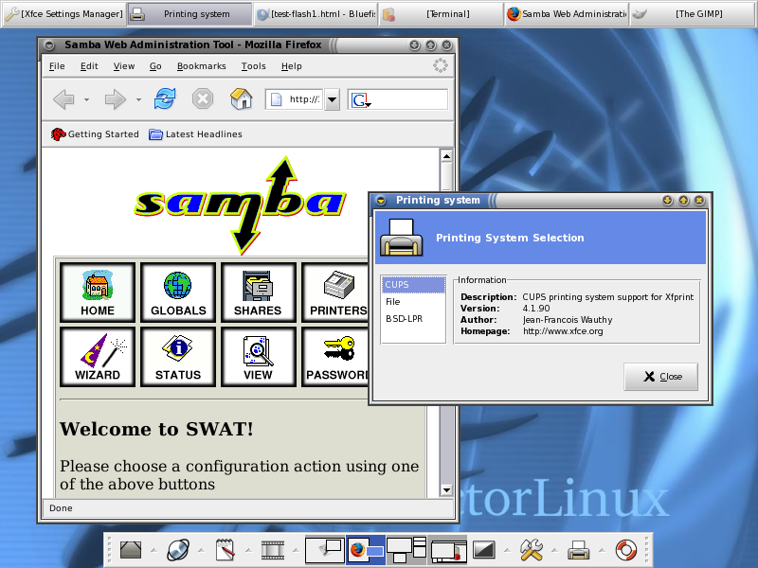The width and height of the screenshot is (758, 568).
Task: Expand the menu arrow beside the film strip launcher
Action: click(296, 550)
